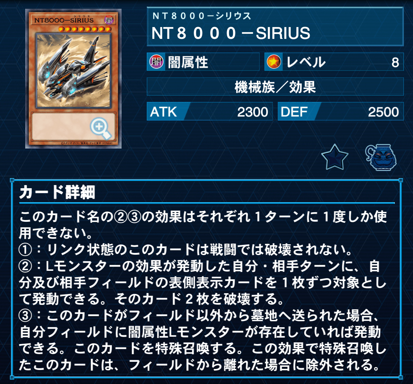This screenshot has width=413, height=384.
Task: Click the ③ effect description paragraph
Action: click(203, 340)
